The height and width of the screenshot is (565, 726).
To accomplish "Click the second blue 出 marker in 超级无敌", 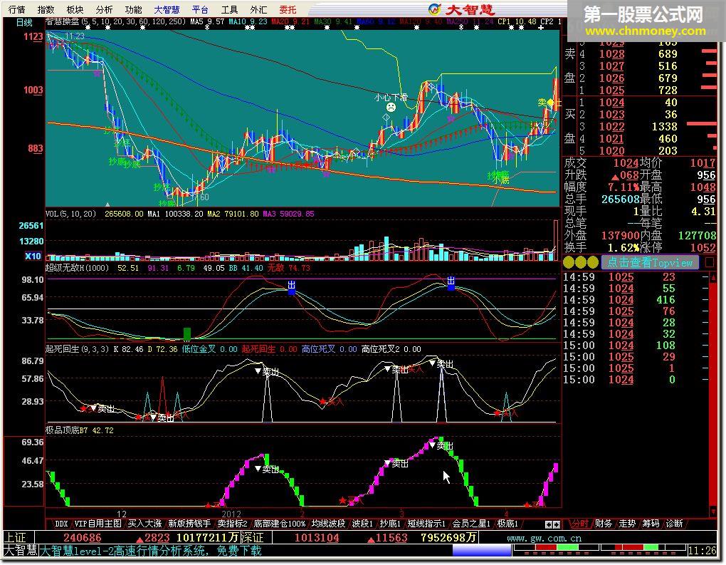I will pyautogui.click(x=451, y=283).
